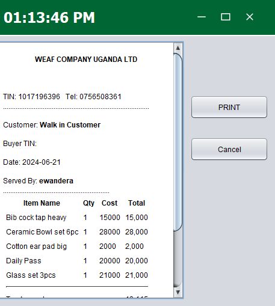275x306 pixels.
Task: Click the Bib cock tap heavy row
Action: [x=77, y=218]
